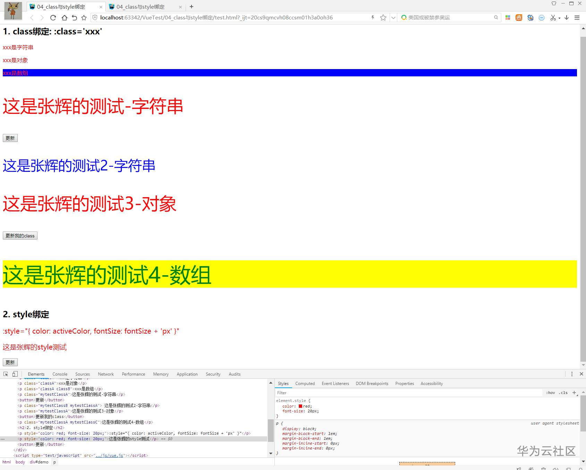Open the scissors tool dropdown arrow
Screen dimensions: 586x470
click(x=559, y=18)
